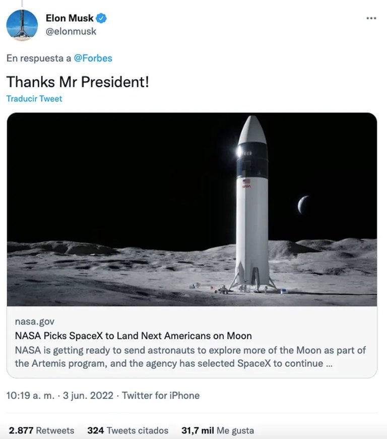The image size is (387, 439).
Task: Click the blue verified badge
Action: coord(102,19)
